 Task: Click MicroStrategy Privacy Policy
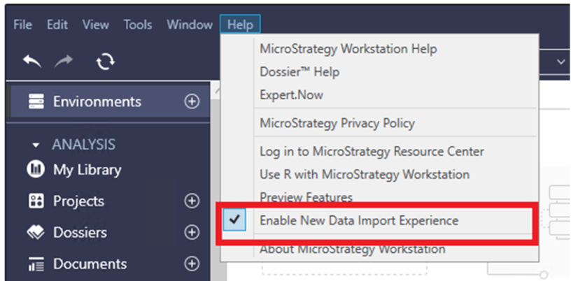(337, 123)
